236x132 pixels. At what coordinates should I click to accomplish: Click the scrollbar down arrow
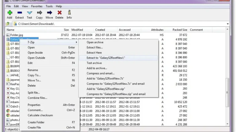227,124
